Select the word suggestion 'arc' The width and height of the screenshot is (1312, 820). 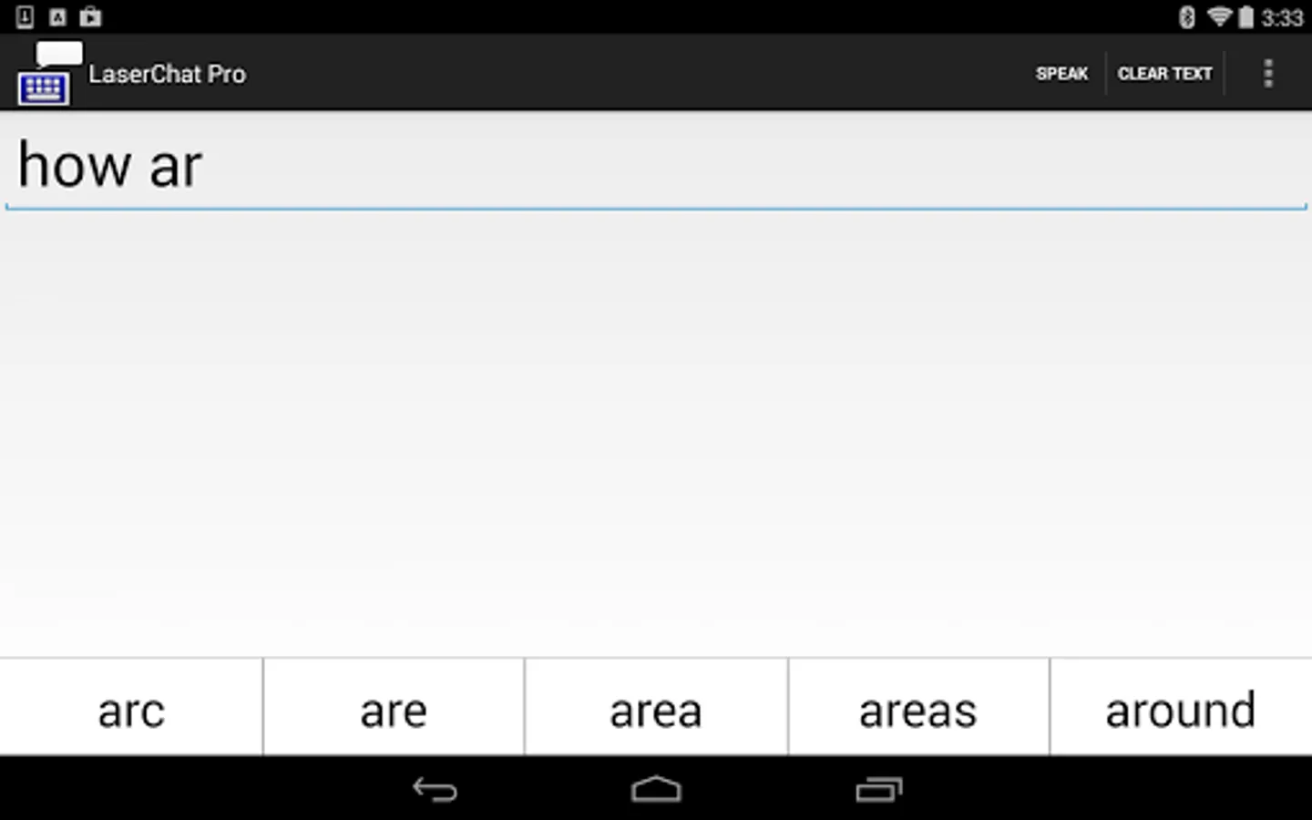pos(131,710)
